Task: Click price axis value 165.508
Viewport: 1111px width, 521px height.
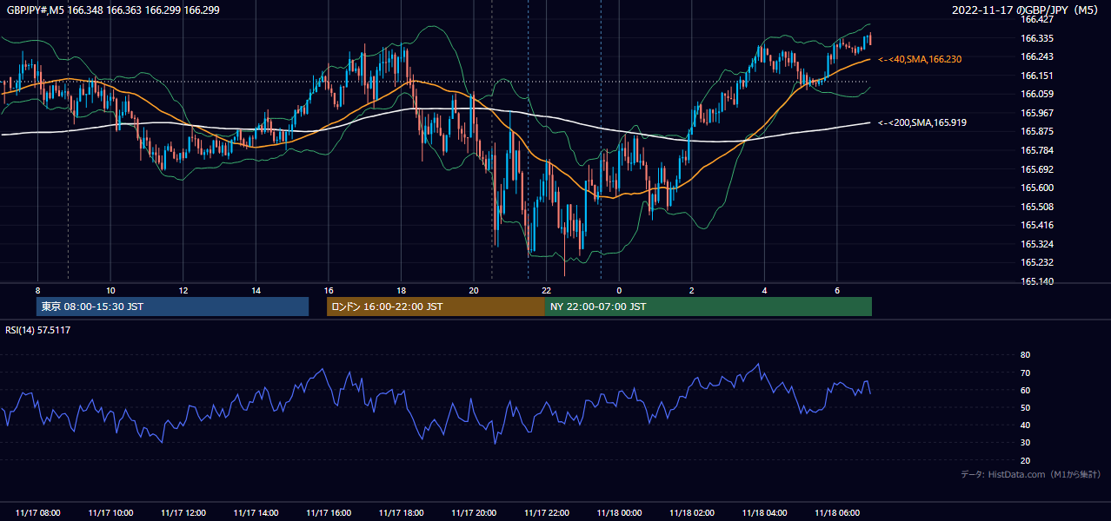Action: pos(1037,207)
